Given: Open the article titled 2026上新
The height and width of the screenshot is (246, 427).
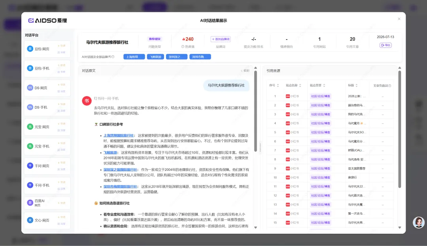Looking at the screenshot, I should point(357,96).
